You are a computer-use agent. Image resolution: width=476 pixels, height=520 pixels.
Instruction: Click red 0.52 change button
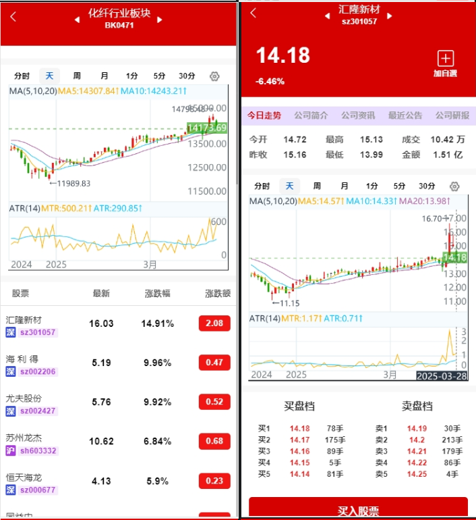pyautogui.click(x=214, y=402)
